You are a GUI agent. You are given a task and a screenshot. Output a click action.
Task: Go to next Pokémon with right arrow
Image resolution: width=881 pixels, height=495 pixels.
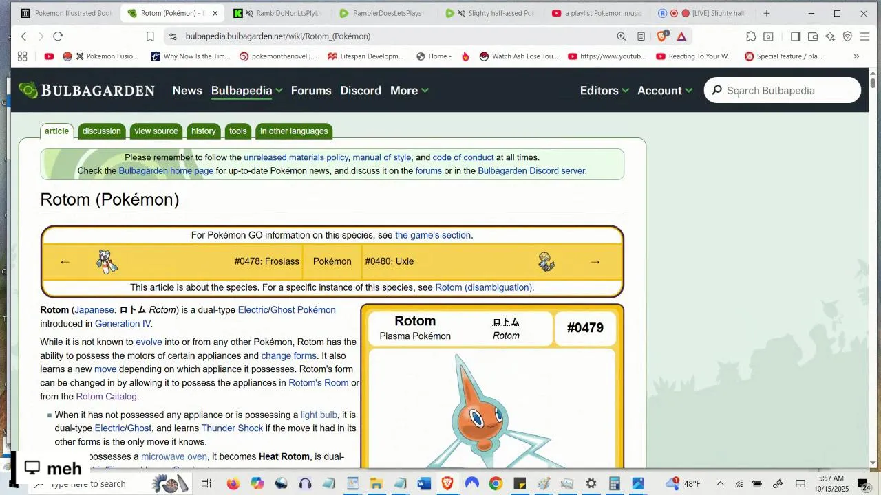[x=595, y=262]
